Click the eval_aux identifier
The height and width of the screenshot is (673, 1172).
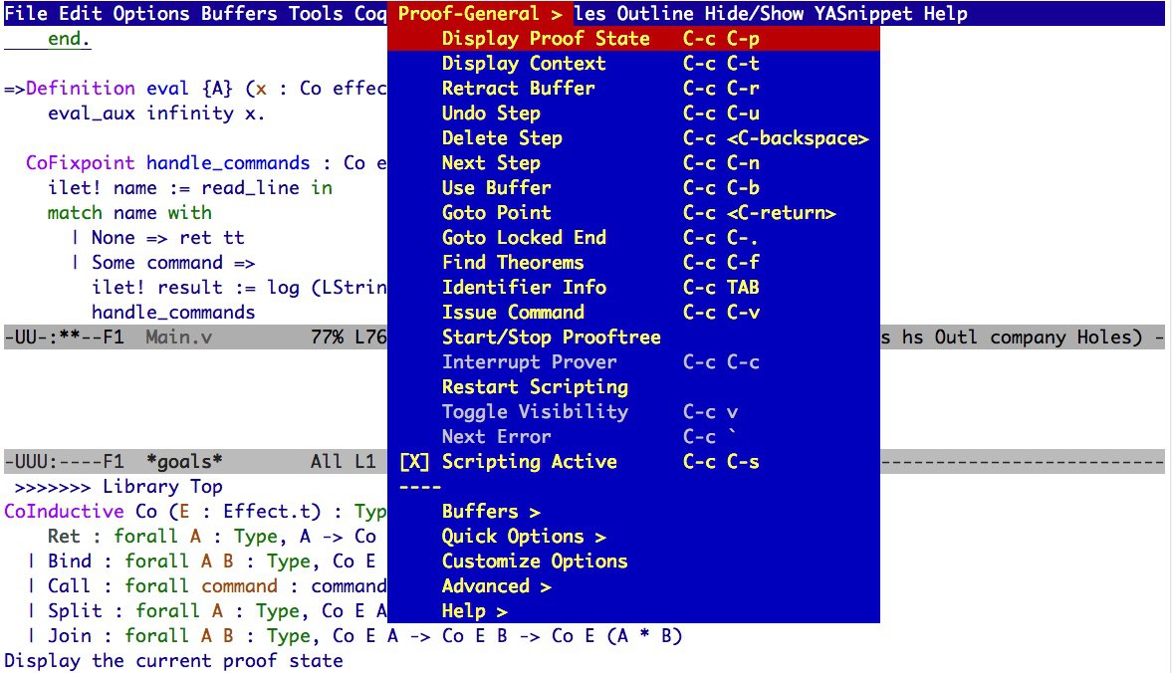pyautogui.click(x=92, y=113)
